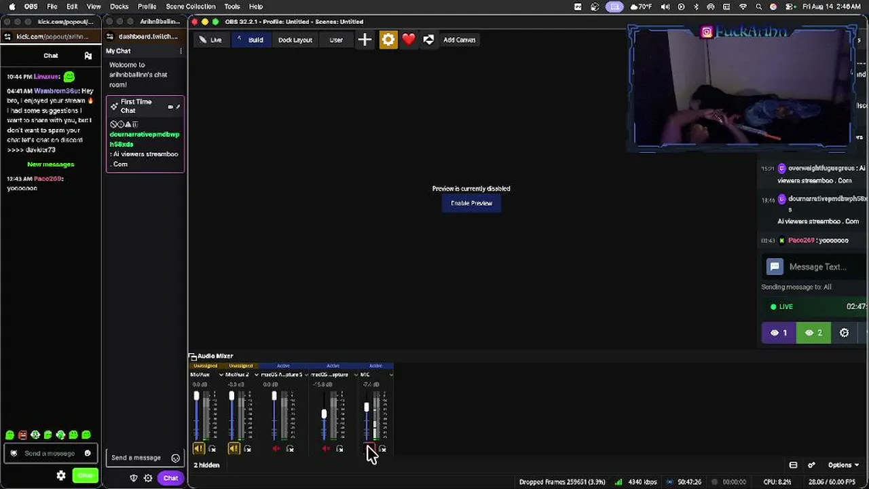Open the Tools menu
Screen dimensions: 869x489
[x=232, y=7]
